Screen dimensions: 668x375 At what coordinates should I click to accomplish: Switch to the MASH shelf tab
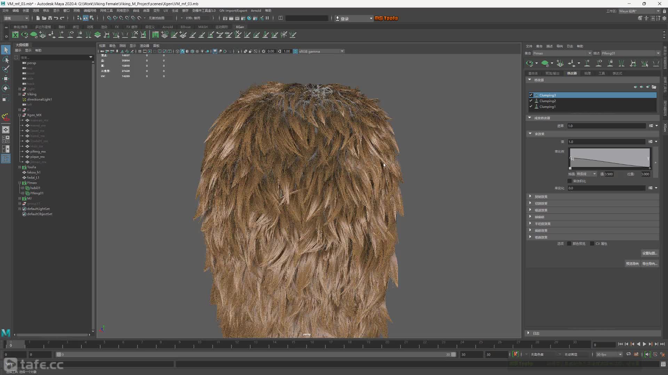(203, 27)
